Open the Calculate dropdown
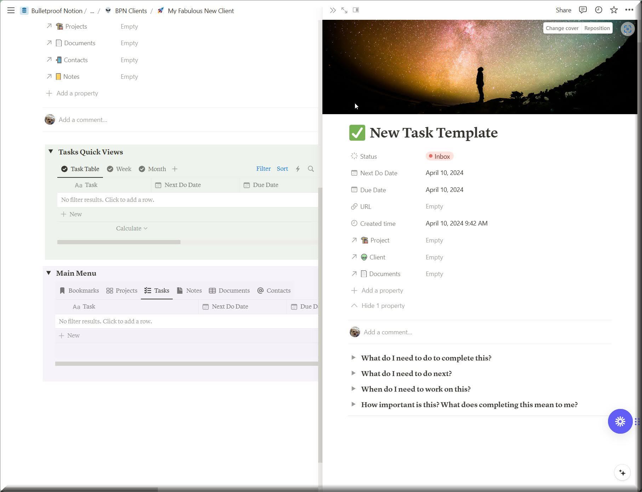 click(x=132, y=228)
